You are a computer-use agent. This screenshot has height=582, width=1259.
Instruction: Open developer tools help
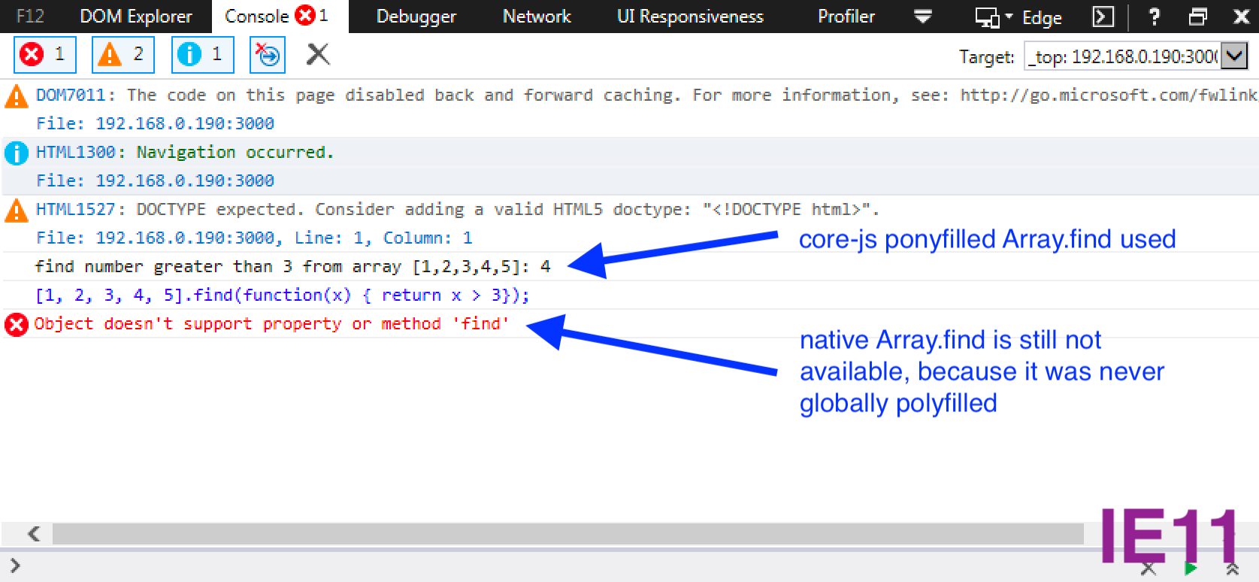[x=1155, y=17]
